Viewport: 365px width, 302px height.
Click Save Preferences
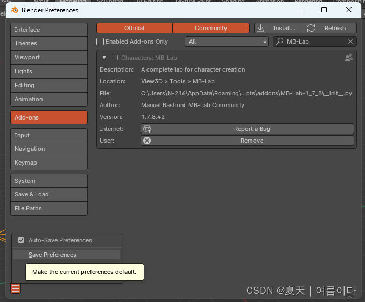coord(67,255)
